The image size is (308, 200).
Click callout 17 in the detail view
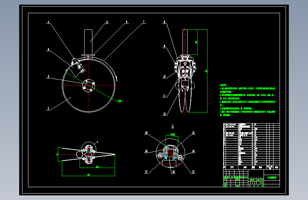(x=146, y=172)
